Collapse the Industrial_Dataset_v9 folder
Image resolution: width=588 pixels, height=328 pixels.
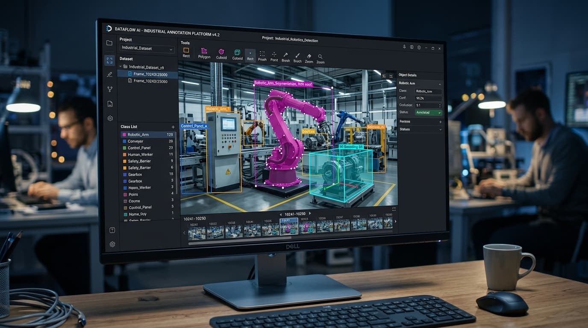(121, 67)
